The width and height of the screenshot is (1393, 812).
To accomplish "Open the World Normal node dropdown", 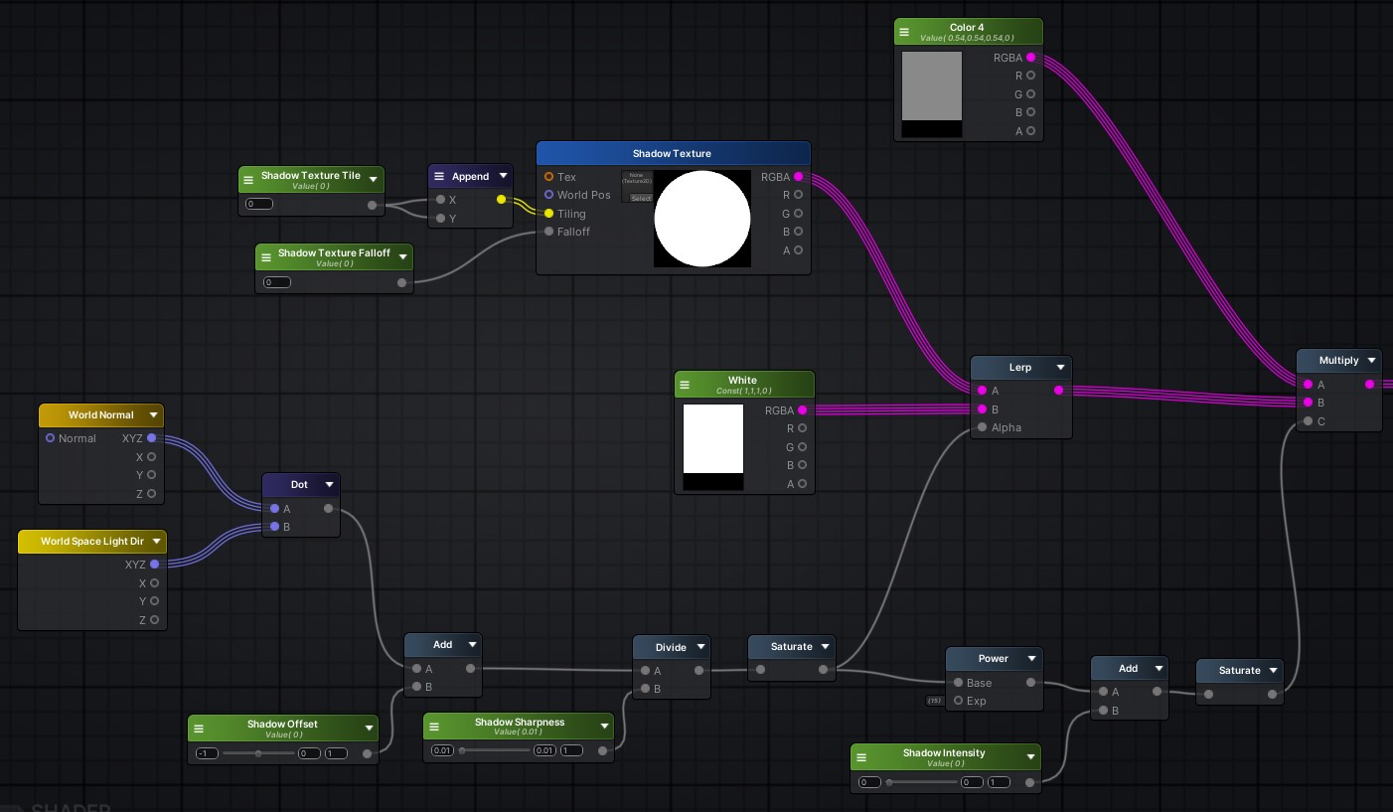I will 153,415.
